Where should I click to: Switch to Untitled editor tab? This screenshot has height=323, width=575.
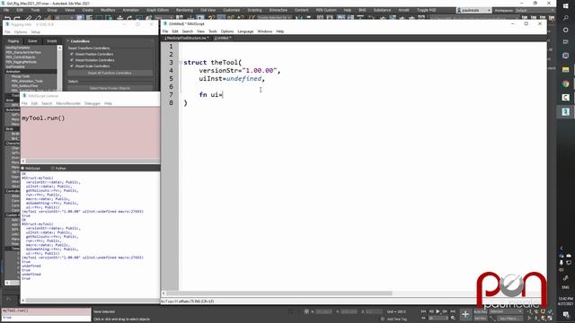223,38
